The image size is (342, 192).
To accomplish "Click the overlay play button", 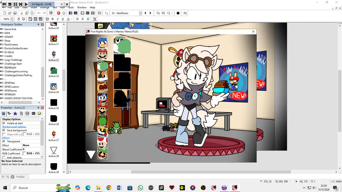I will 26,4.
